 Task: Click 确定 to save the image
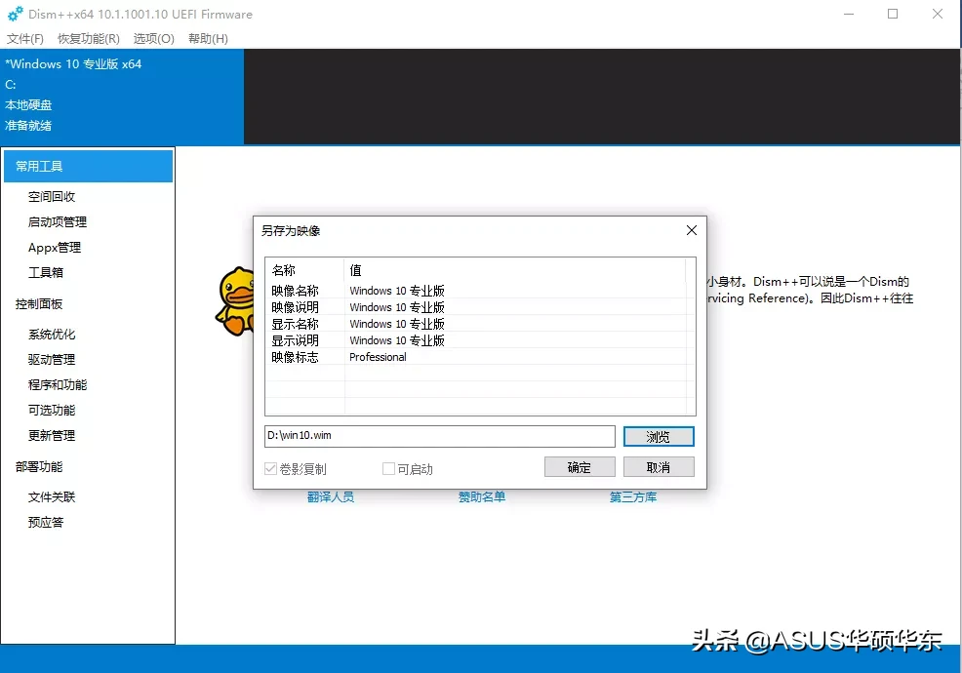(x=579, y=466)
